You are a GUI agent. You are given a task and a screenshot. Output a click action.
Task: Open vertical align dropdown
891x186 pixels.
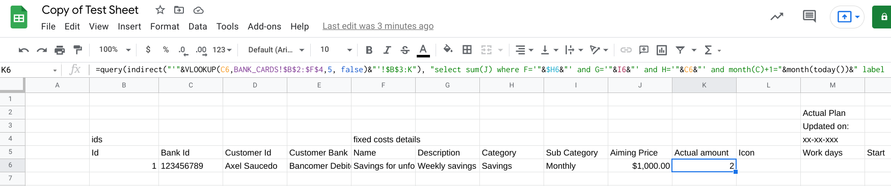[549, 50]
